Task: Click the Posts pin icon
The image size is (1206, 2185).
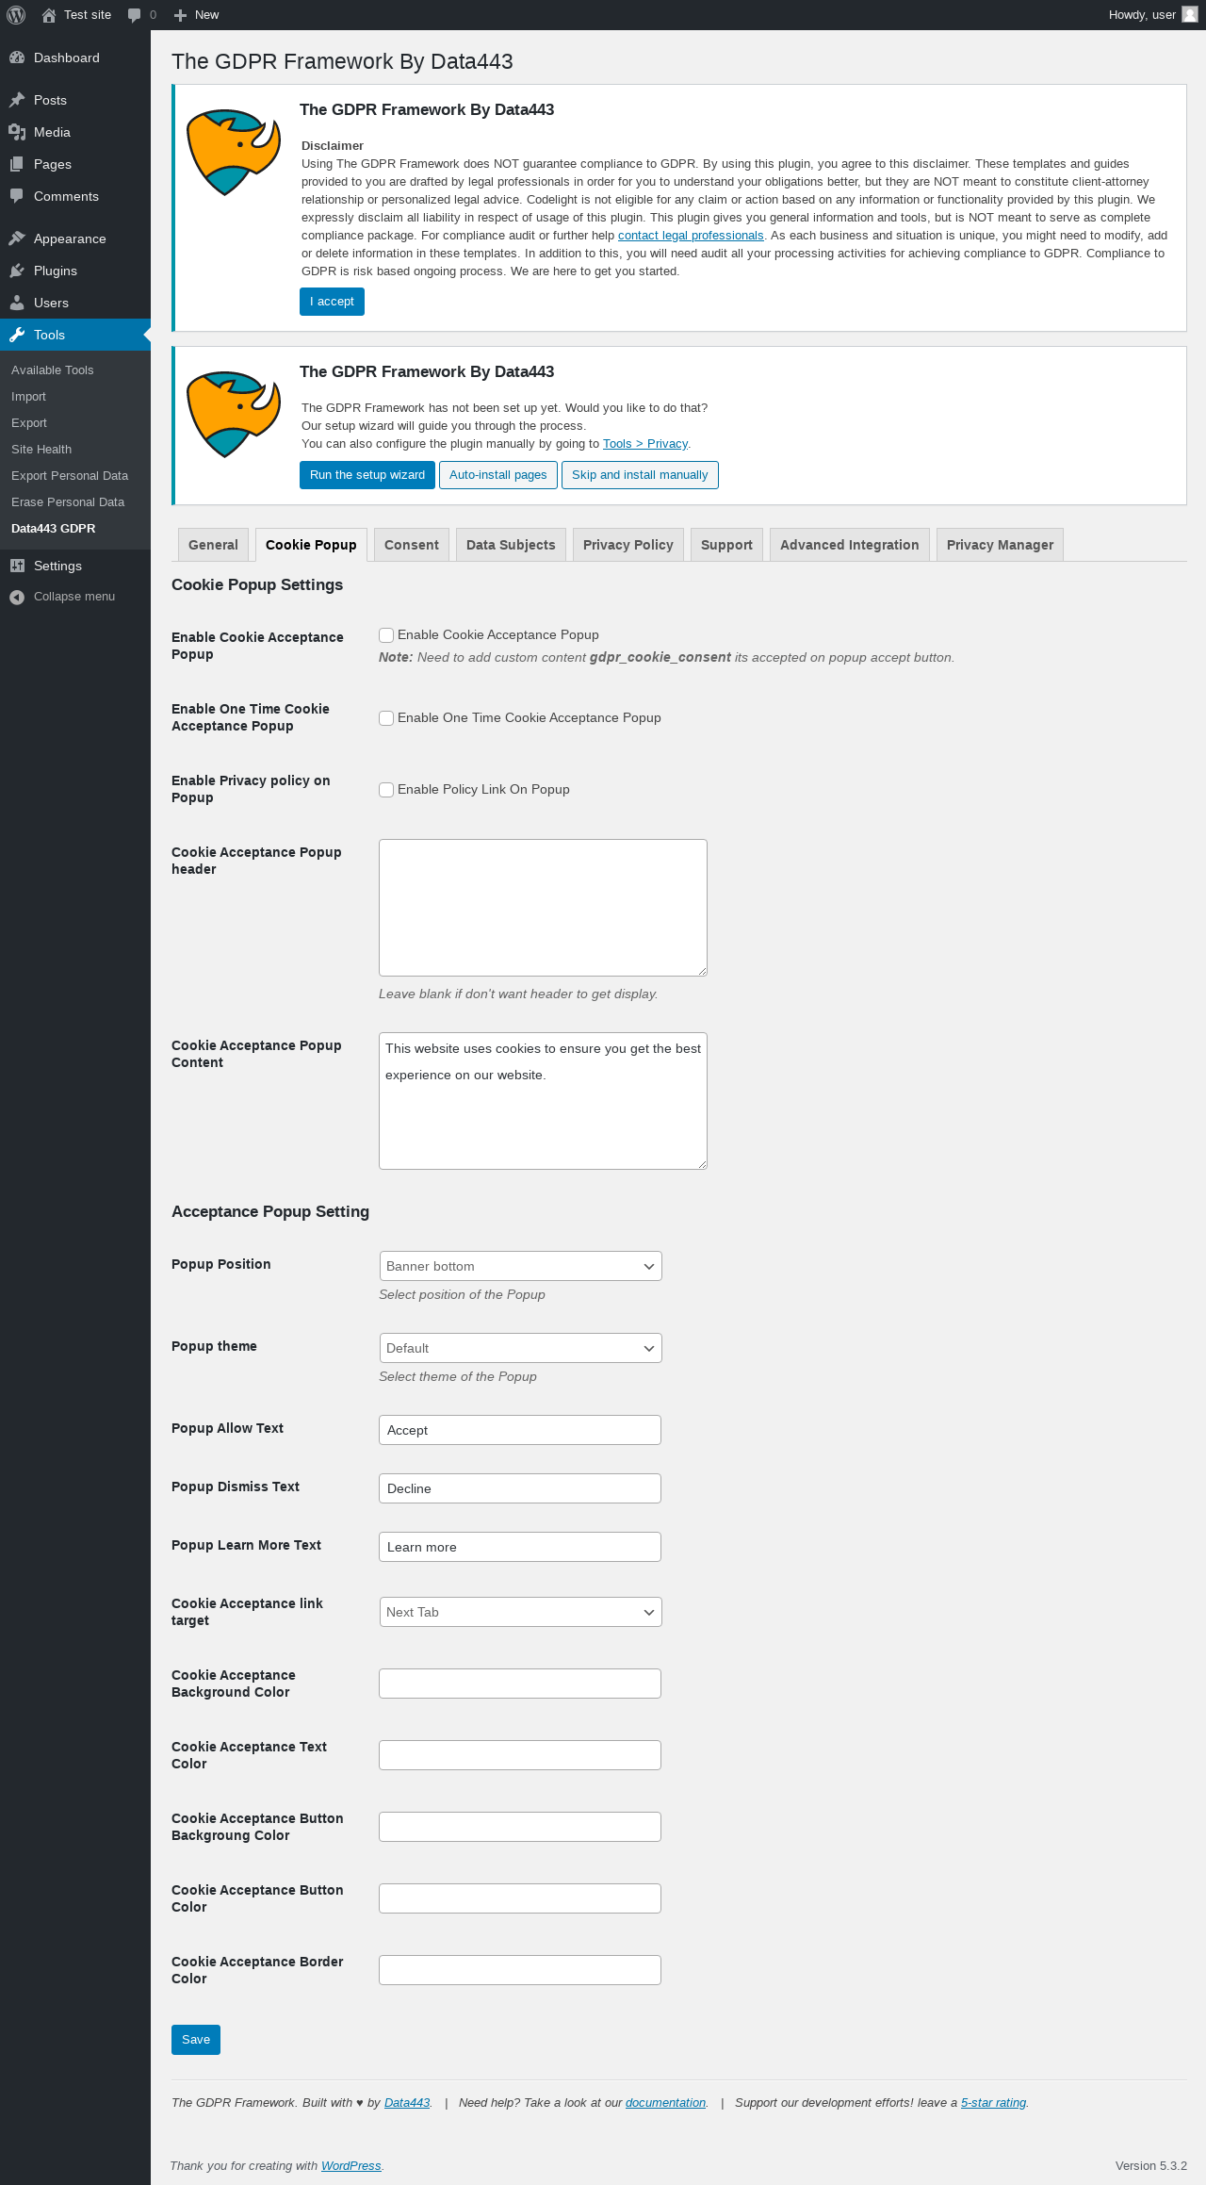Action: pos(17,100)
